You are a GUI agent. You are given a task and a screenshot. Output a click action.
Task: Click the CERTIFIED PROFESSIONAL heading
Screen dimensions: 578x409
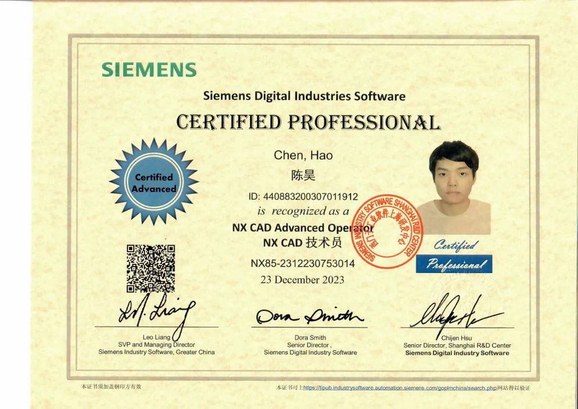coord(307,122)
